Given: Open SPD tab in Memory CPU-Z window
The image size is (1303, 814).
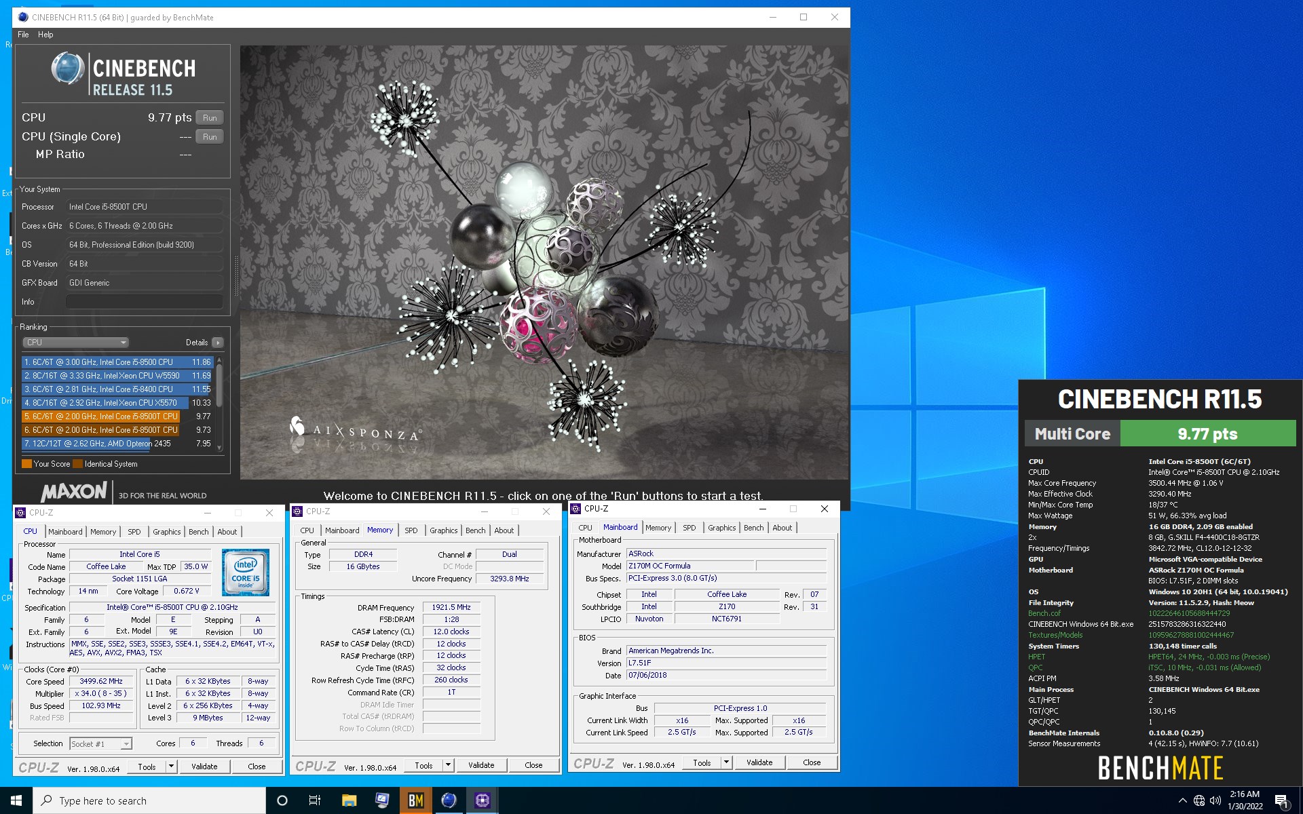Looking at the screenshot, I should [411, 530].
